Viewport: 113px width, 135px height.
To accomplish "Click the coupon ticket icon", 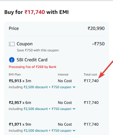I will [12, 44].
